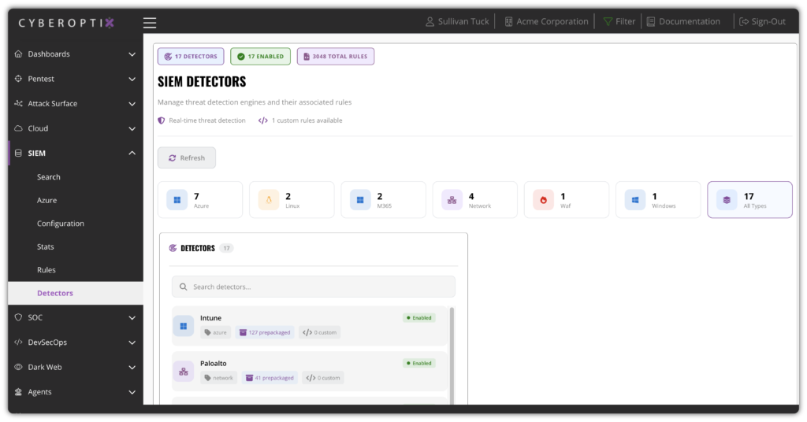This screenshot has height=422, width=807.
Task: Go to SIEM Configuration menu item
Action: (x=61, y=224)
